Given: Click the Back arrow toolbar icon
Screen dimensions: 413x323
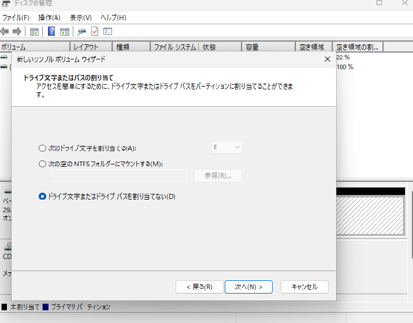Looking at the screenshot, I should click(x=5, y=31).
